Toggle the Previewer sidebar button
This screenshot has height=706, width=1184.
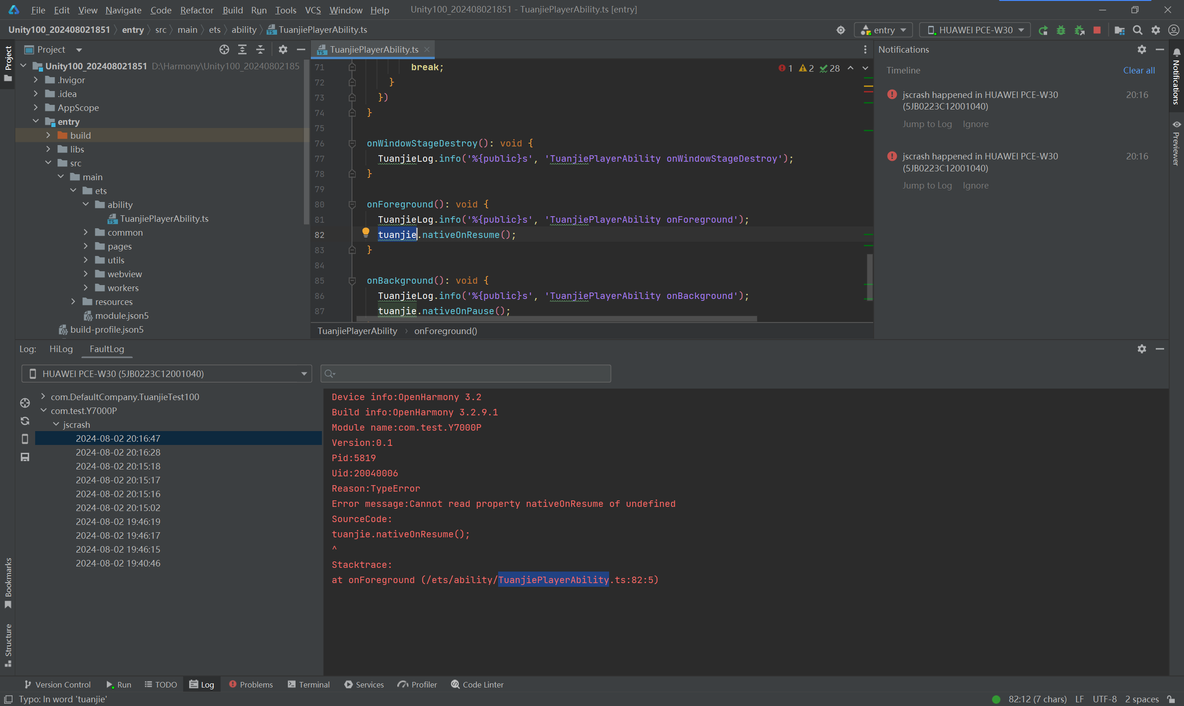1177,143
